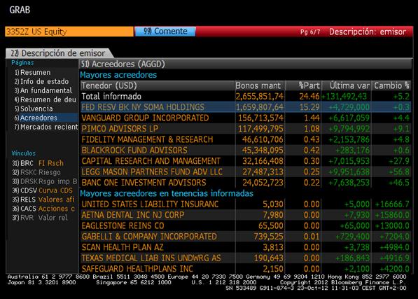Select LEGG MASON PARTNERS FUND ADV LLC
418x299 pixels.
pyautogui.click(x=245, y=172)
